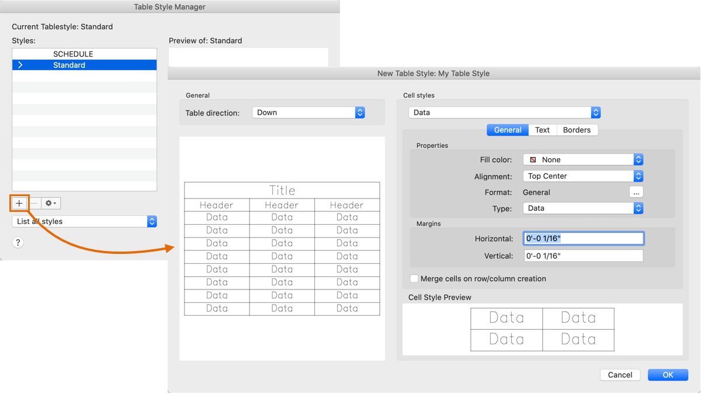
Task: Switch to the Text tab
Action: (542, 130)
